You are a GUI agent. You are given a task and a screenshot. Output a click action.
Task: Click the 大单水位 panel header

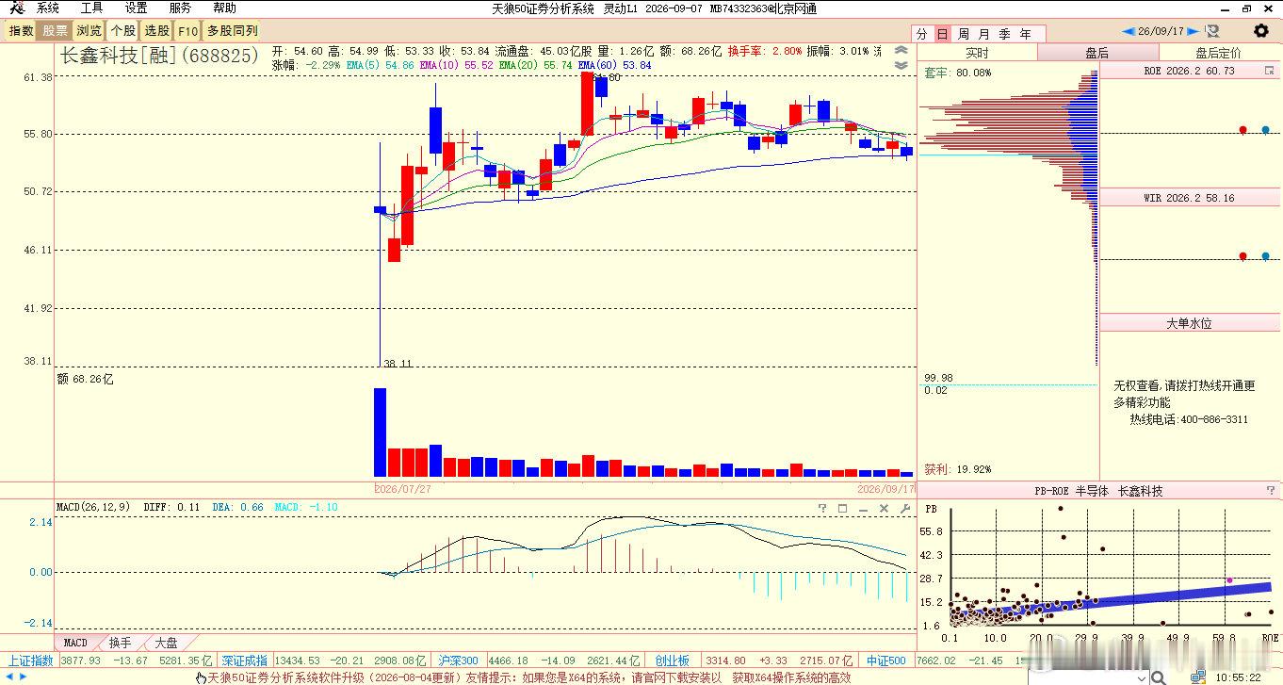click(1189, 323)
